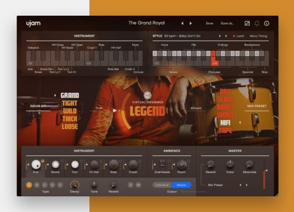
Task: Select previous style arrow in STYLE bar
Action: (x=220, y=36)
